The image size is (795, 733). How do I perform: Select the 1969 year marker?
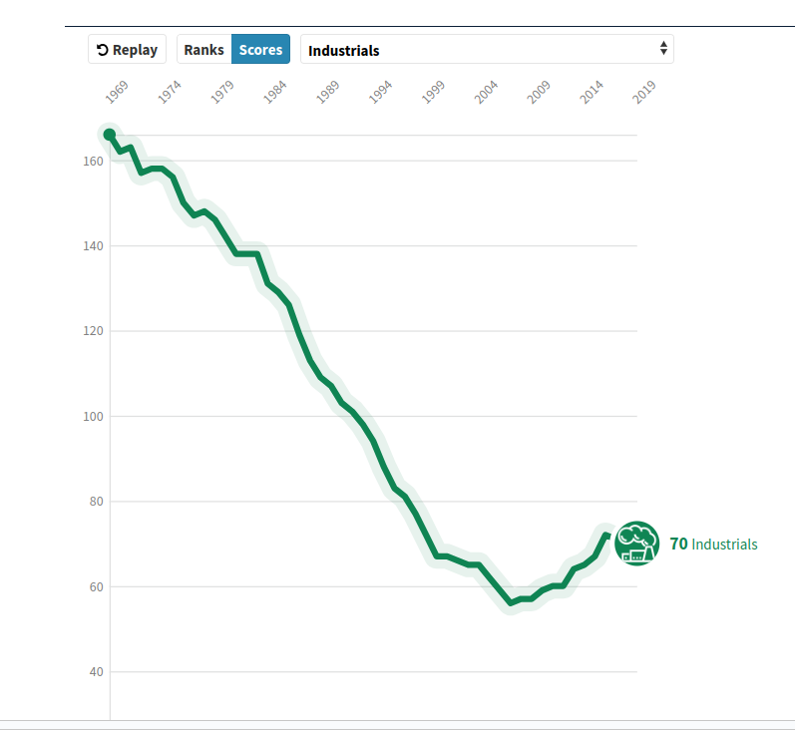pos(117,92)
